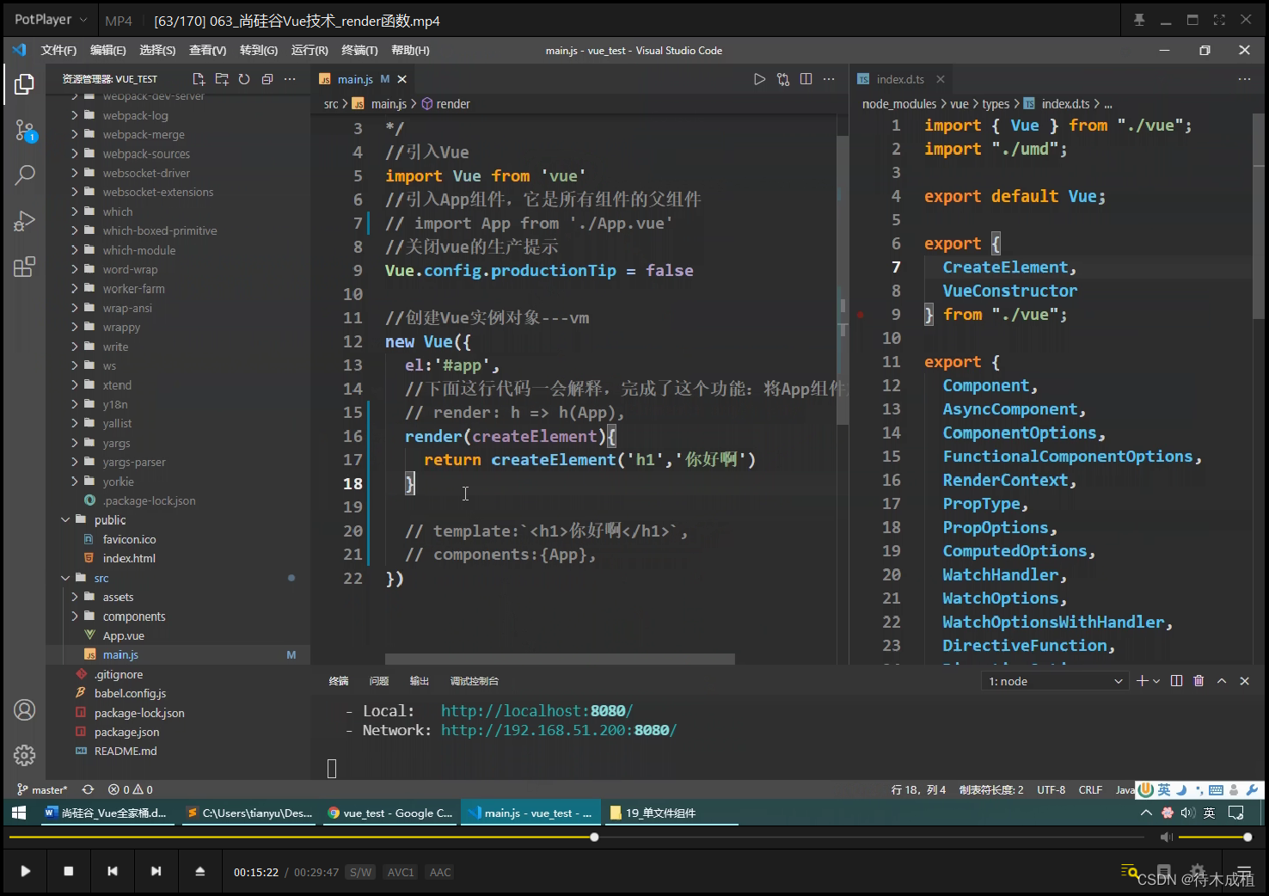Run the main.js code with play icon
Screen dimensions: 1269x896
[759, 79]
